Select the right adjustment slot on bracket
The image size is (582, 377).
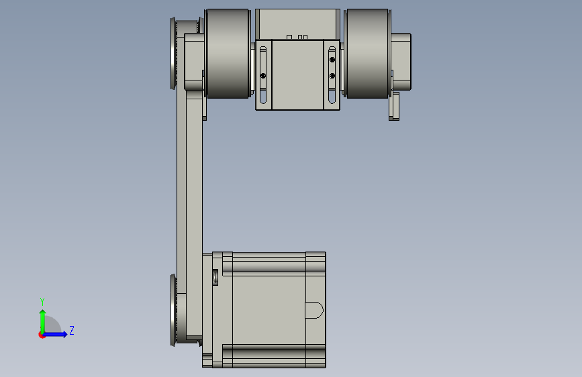pos(332,74)
